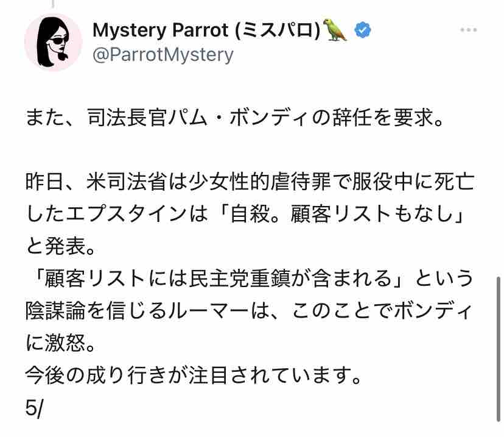Click the vertical scrollbar thumb on the right
This screenshot has width=504, height=437.
499,349
